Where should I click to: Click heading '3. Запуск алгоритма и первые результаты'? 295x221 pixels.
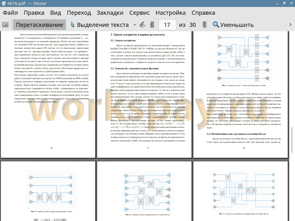[137, 35]
